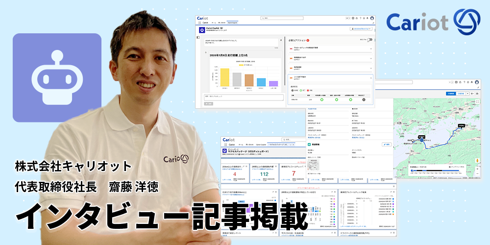Toggle the chat sidebar panel icon
Viewport: 490px width, 245px height.
(198, 38)
